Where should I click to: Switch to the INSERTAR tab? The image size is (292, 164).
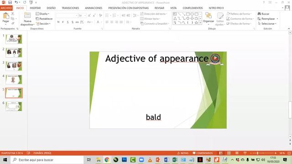point(35,8)
